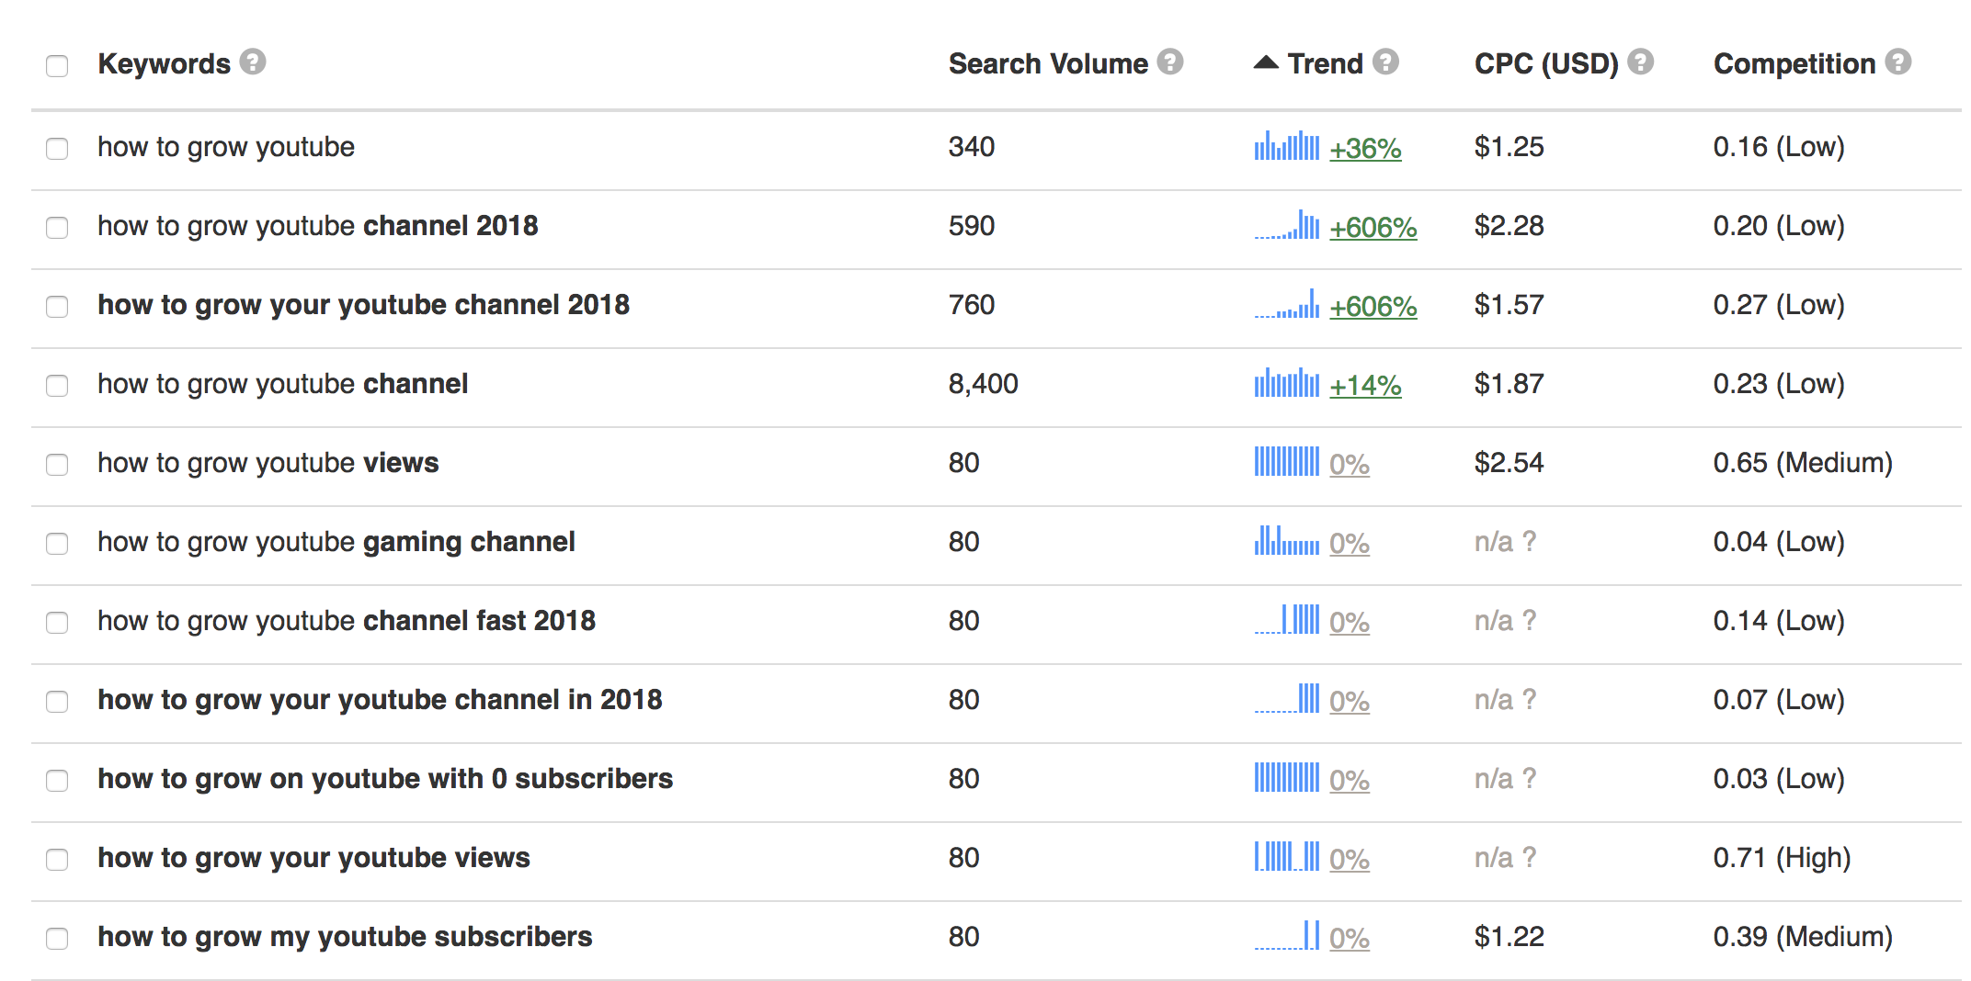Click the help icon next to Search Volume
1971x981 pixels.
tap(1169, 62)
